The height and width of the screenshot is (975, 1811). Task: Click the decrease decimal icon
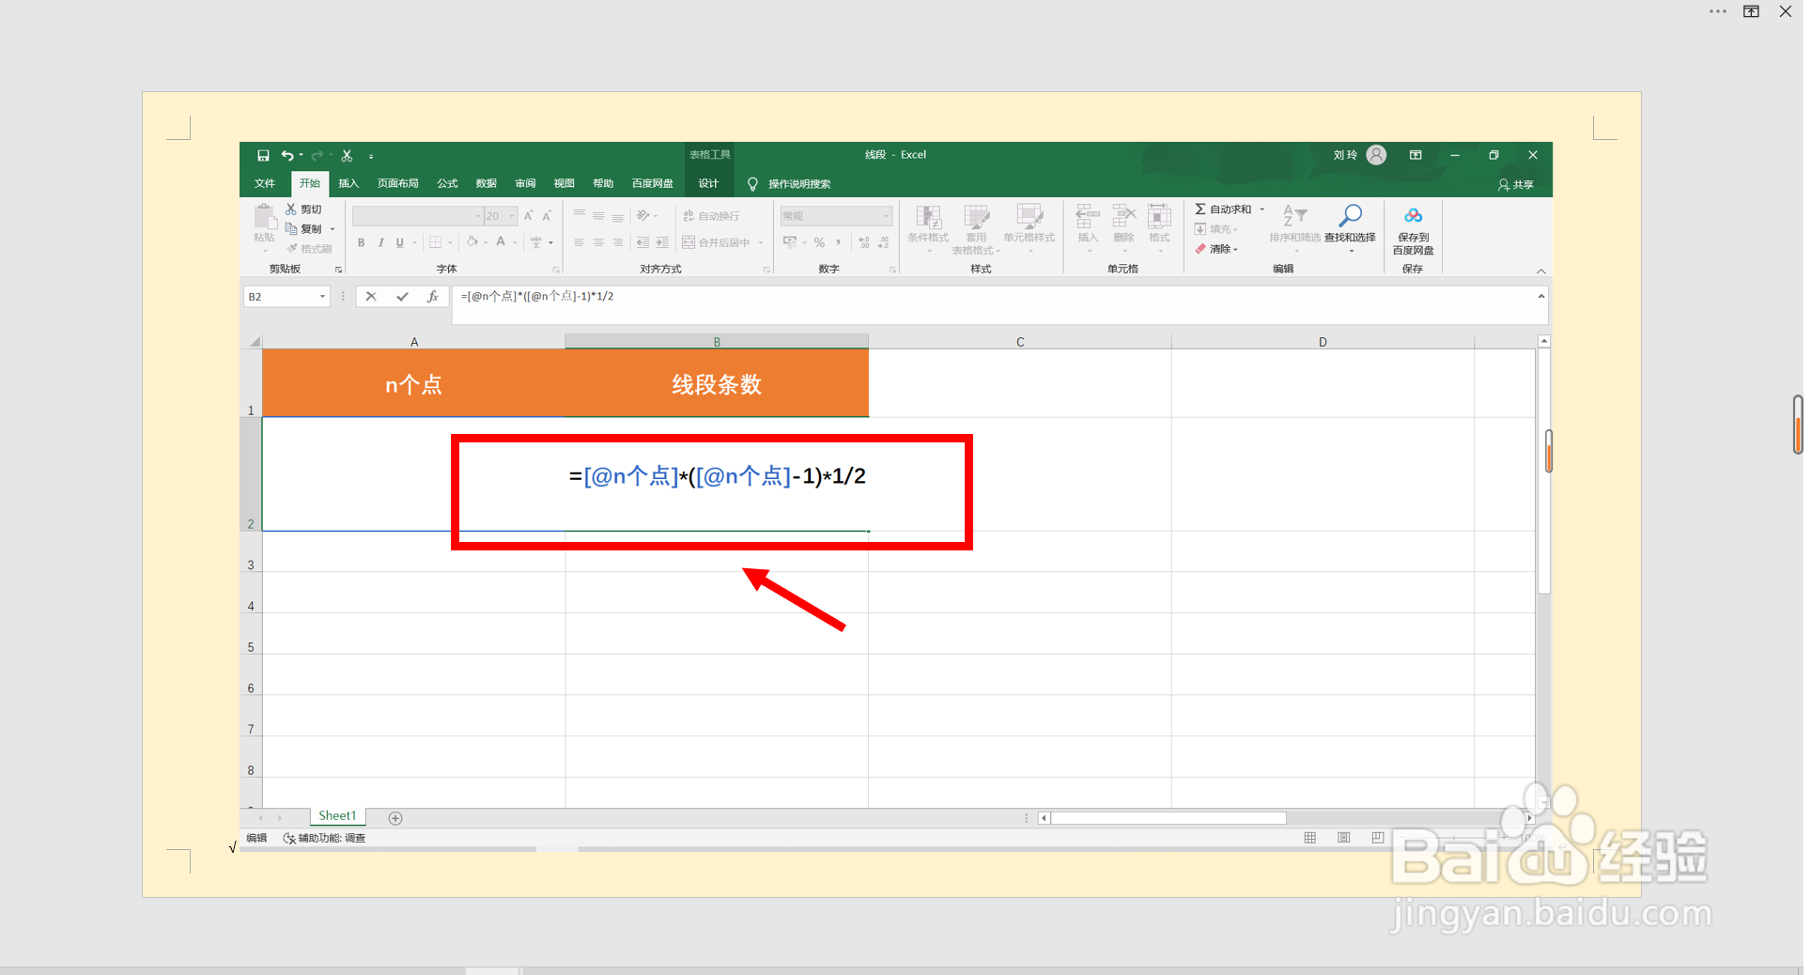click(883, 242)
